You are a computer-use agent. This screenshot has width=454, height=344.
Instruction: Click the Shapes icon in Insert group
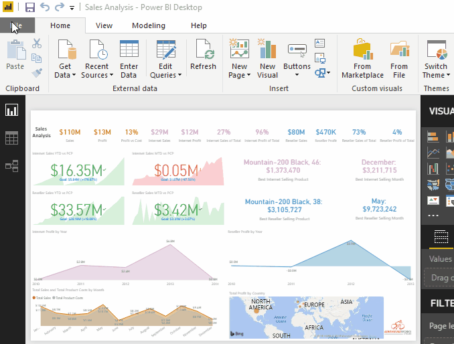(x=320, y=73)
